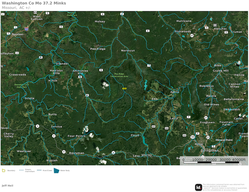Screen dimensions: 249x192
Task: Click the Route 185 shield near Potosi
Action: click(x=193, y=136)
